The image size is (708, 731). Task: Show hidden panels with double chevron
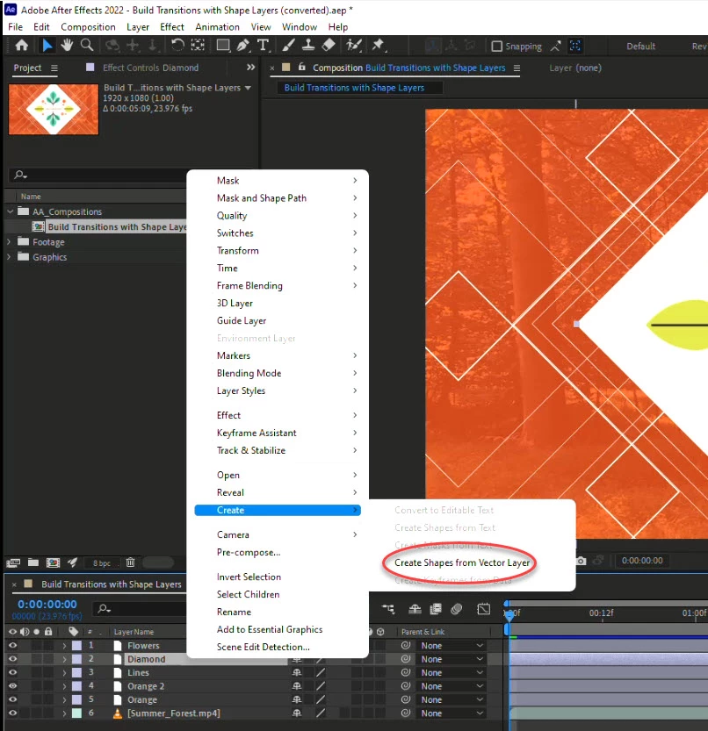point(250,68)
